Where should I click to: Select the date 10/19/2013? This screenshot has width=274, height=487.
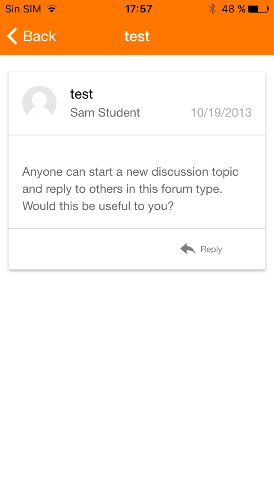[221, 112]
